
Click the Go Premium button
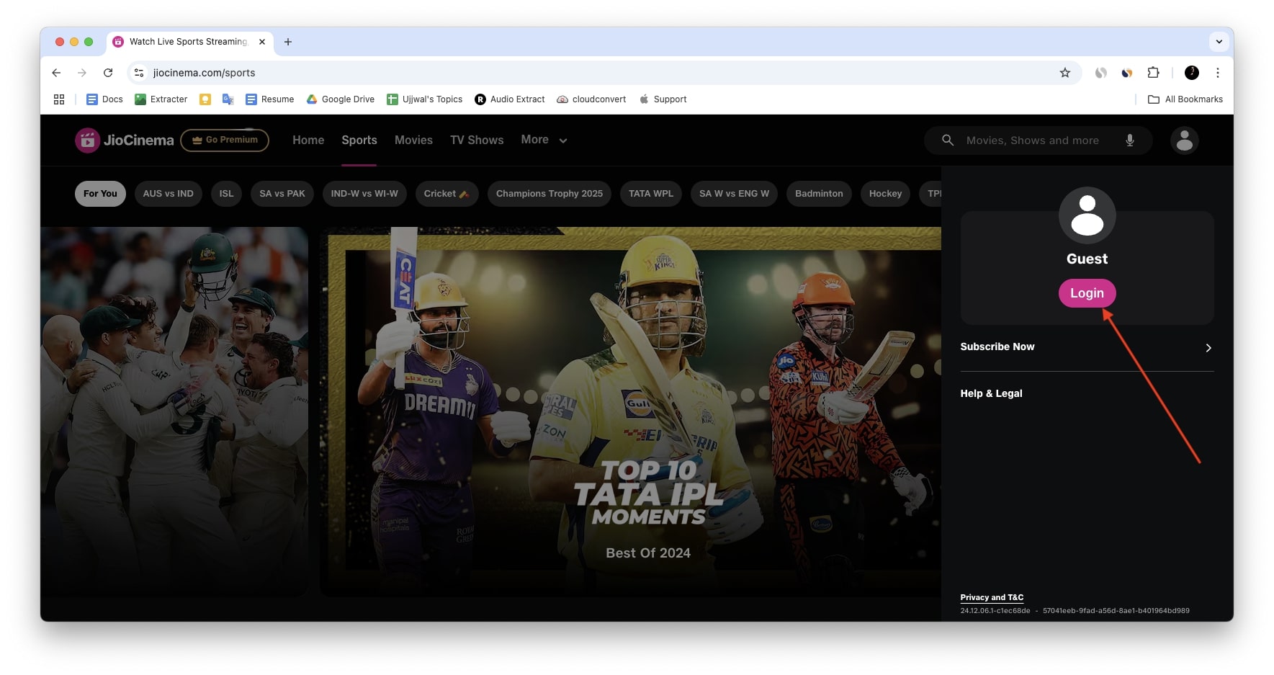pyautogui.click(x=225, y=140)
